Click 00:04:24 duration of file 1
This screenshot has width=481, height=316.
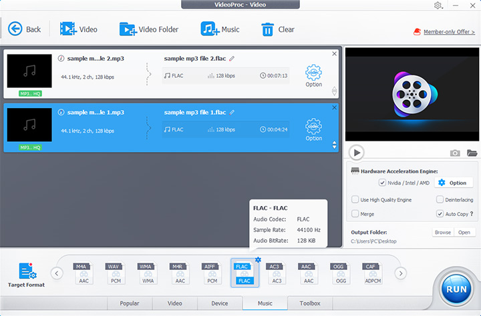[x=274, y=129]
